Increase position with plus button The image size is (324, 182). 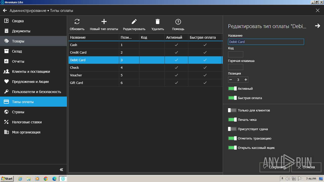(x=246, y=80)
